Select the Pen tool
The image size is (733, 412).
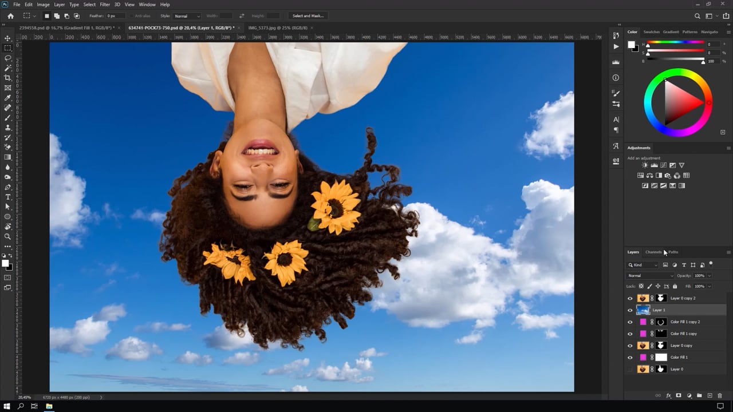click(x=7, y=187)
